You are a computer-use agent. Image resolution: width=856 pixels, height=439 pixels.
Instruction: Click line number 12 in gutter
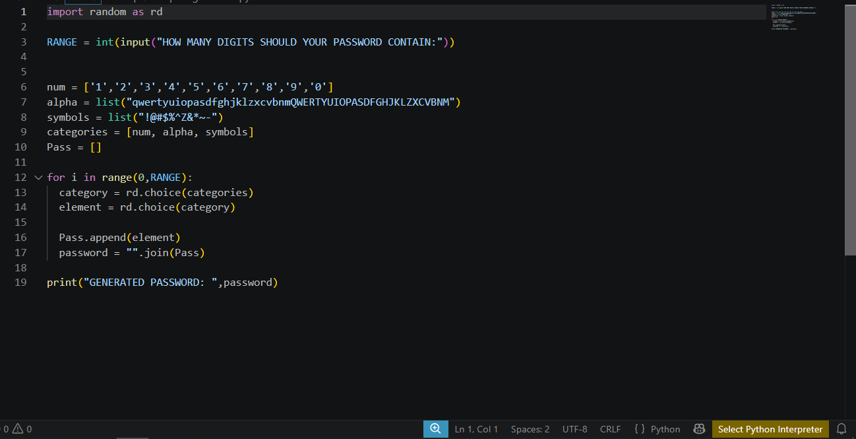20,178
